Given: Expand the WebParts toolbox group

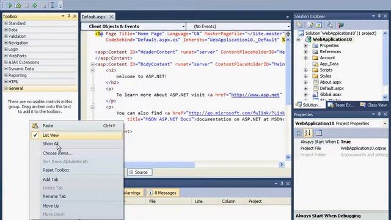Looking at the screenshot, I should pos(6,56).
